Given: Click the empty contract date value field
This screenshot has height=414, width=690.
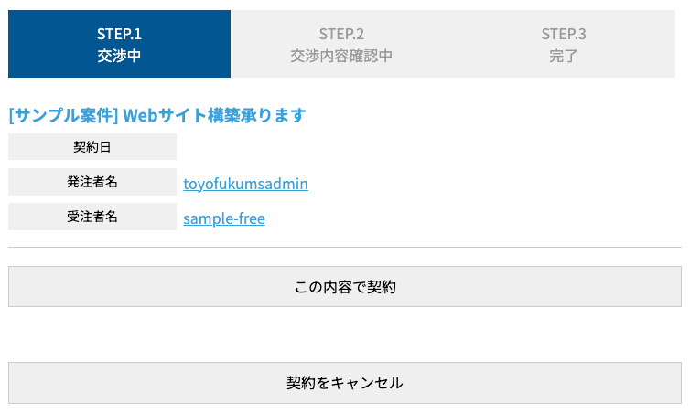Looking at the screenshot, I should [x=428, y=146].
